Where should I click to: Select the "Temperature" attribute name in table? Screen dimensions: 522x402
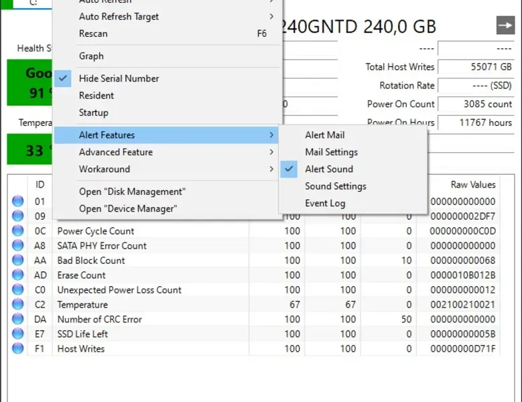pos(82,304)
